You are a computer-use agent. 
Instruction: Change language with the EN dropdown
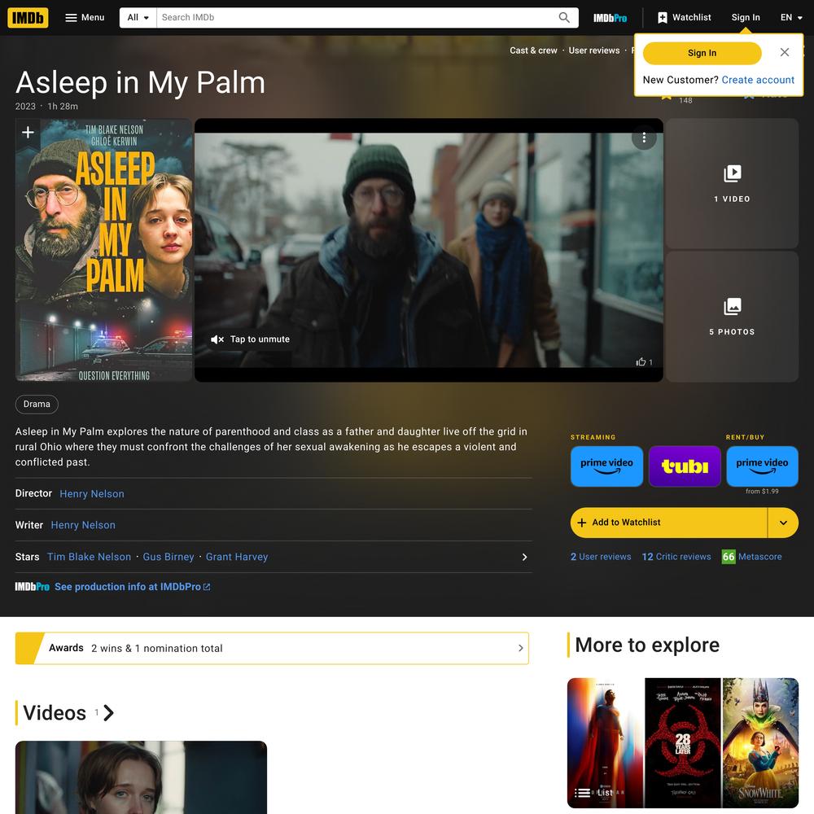click(x=791, y=18)
